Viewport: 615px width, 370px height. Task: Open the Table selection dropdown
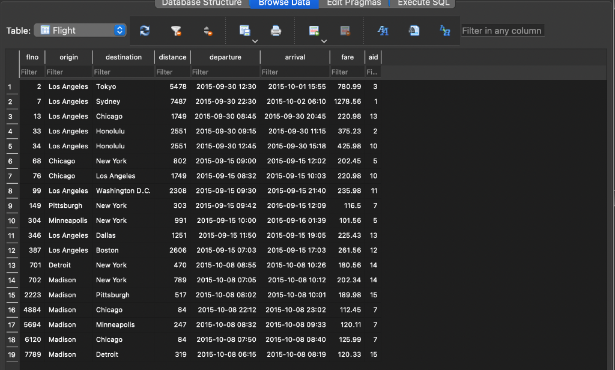pos(81,29)
